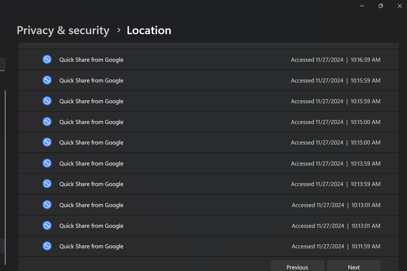Restore down the Settings window
Viewport: 407px width, 271px height.
[x=381, y=6]
